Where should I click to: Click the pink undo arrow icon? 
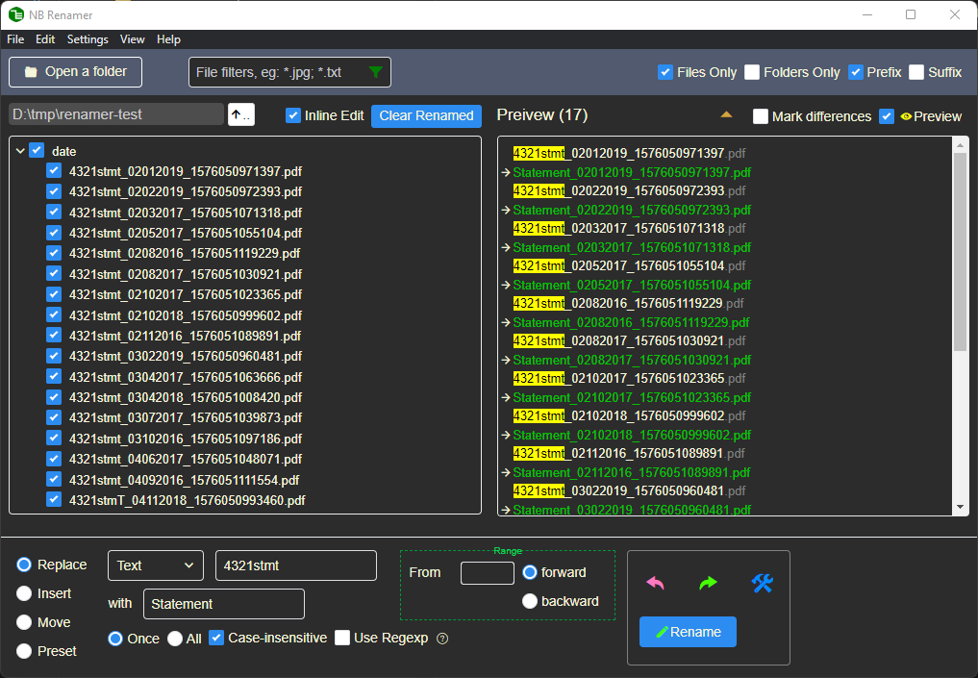coord(655,583)
